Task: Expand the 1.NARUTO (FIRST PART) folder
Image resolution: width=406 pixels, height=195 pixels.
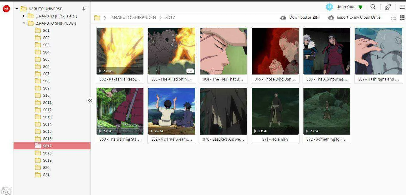Action: [x=24, y=16]
